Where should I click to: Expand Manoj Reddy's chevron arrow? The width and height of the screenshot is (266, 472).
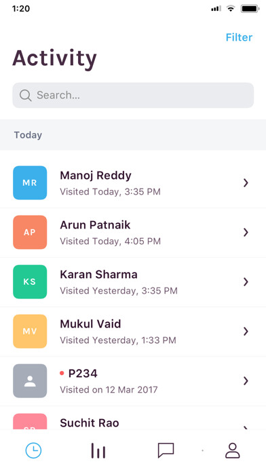pos(246,182)
